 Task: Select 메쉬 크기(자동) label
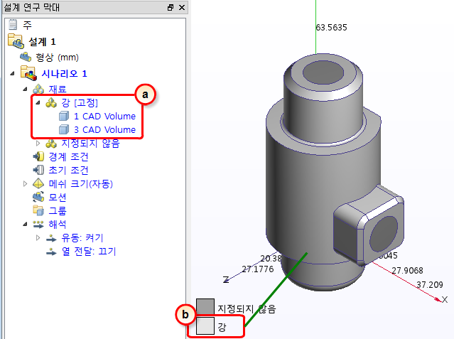click(80, 183)
